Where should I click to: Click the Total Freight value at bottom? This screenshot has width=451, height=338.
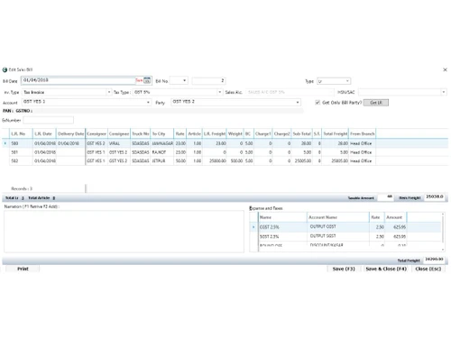[434, 259]
